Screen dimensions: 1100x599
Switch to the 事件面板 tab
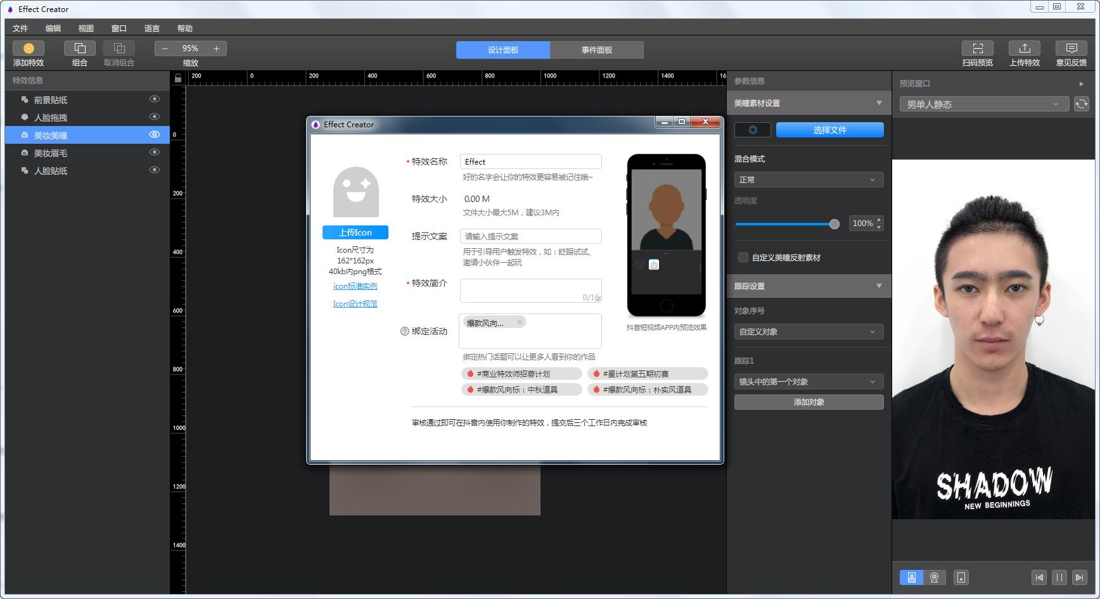click(x=596, y=49)
